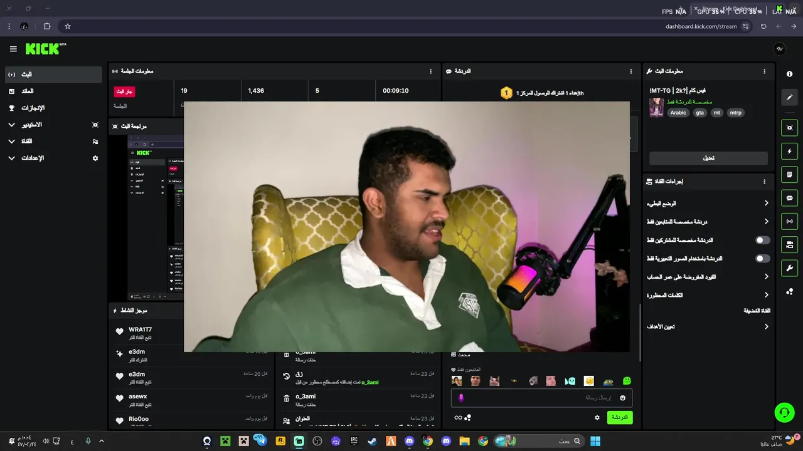This screenshot has width=803, height=451.
Task: Click the notes page icon in right rail
Action: click(x=789, y=174)
